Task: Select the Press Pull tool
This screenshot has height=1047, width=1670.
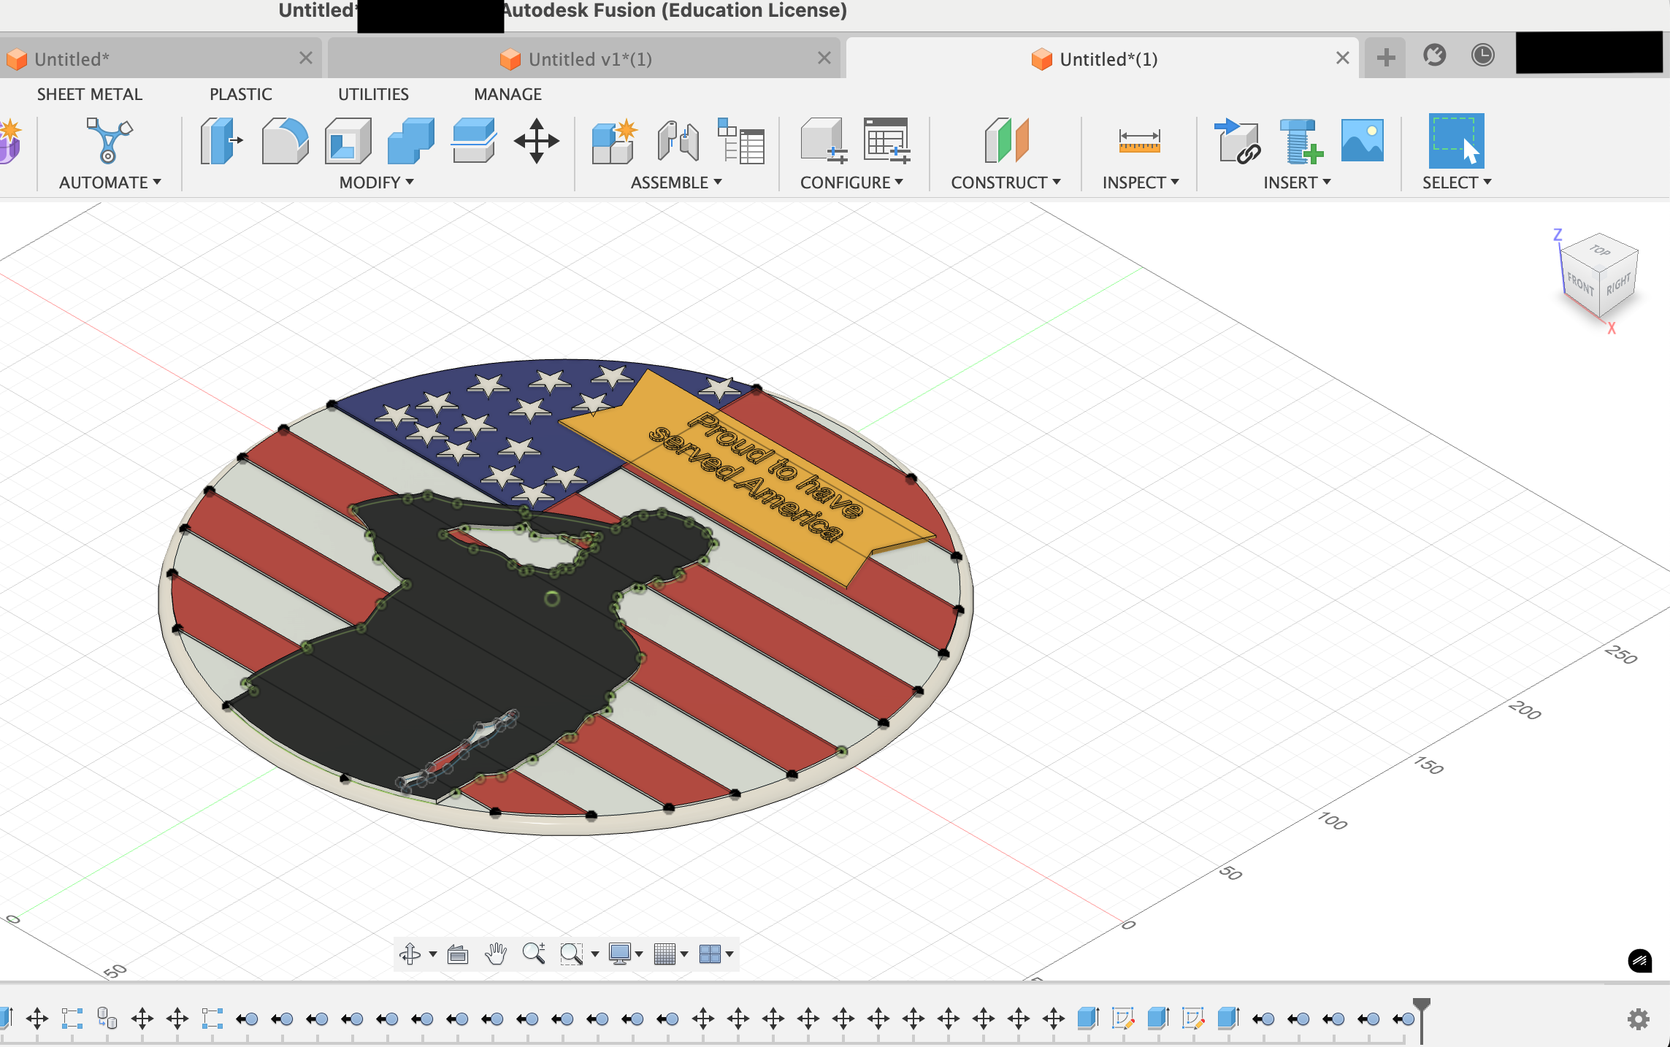Action: [x=221, y=140]
